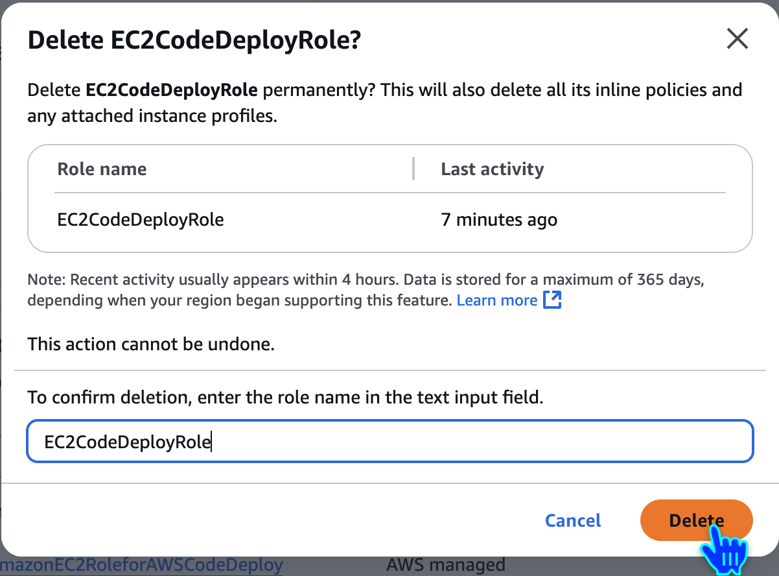Image resolution: width=779 pixels, height=576 pixels.
Task: Click the This action cannot be undone warning
Action: click(x=151, y=344)
